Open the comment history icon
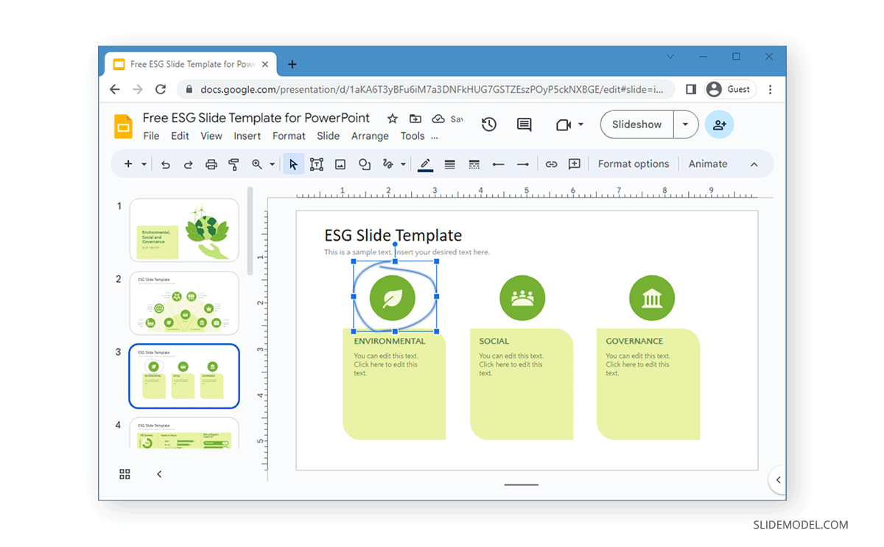 [x=525, y=124]
